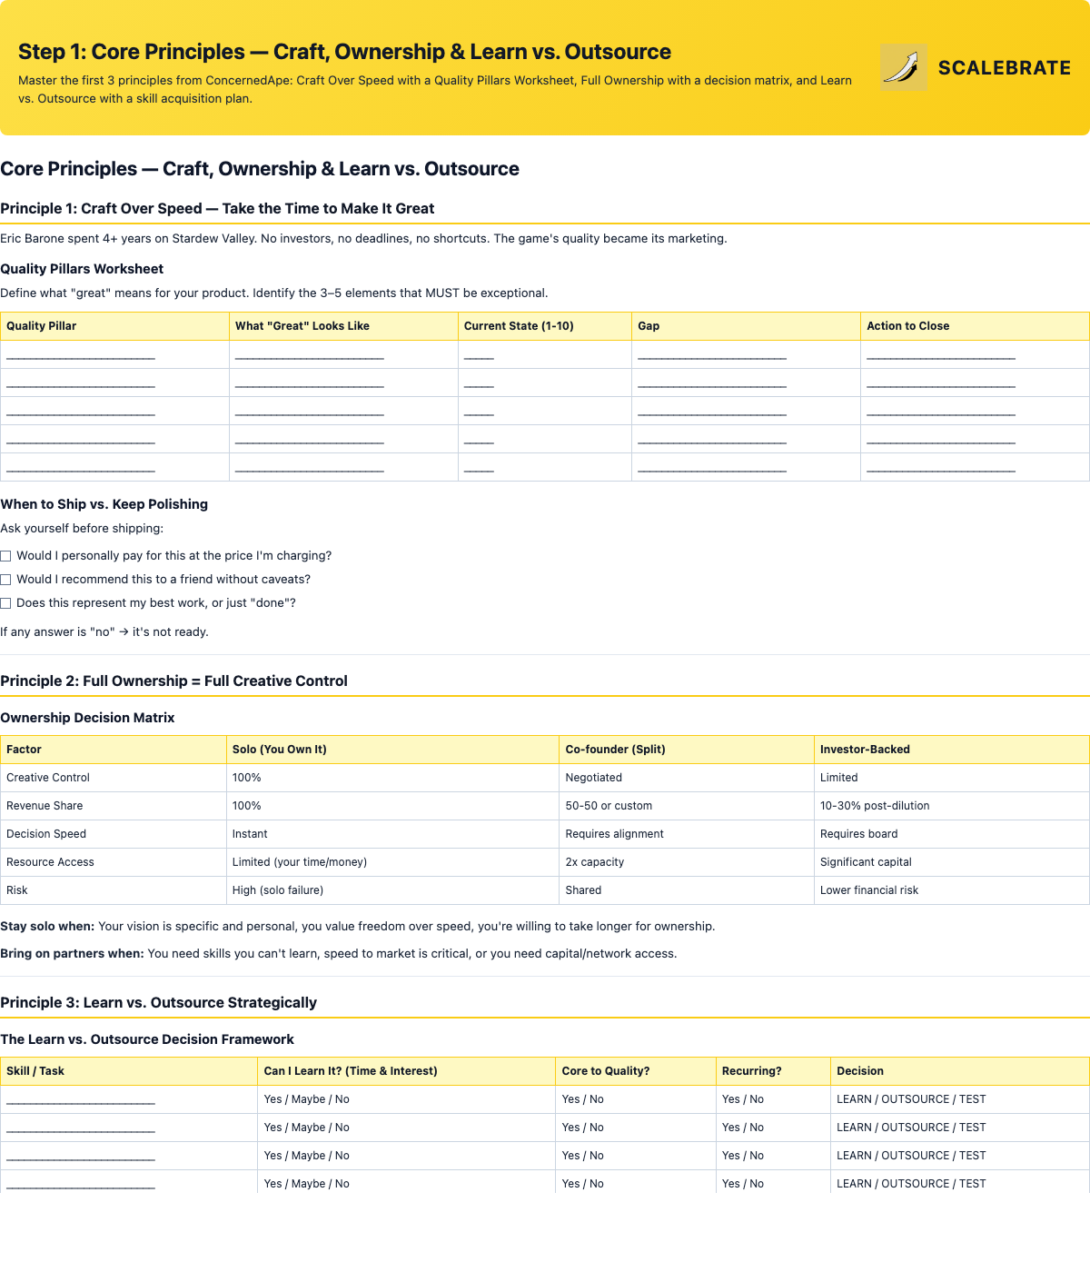
Task: Select the 'Recurring?' column header
Action: tap(773, 1071)
